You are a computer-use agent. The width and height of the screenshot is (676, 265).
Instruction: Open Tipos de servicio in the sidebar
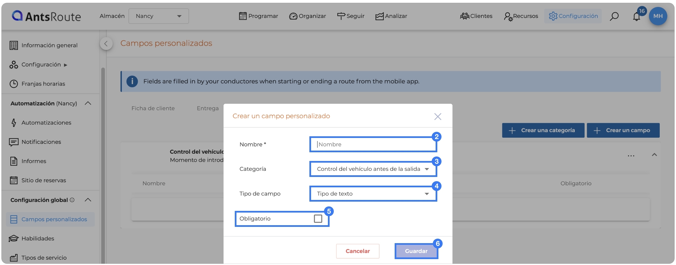[x=44, y=257]
